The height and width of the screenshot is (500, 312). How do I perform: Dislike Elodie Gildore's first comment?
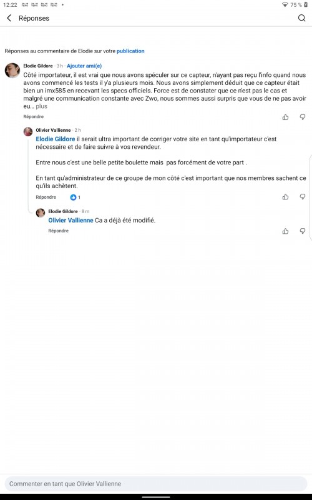pyautogui.click(x=303, y=117)
